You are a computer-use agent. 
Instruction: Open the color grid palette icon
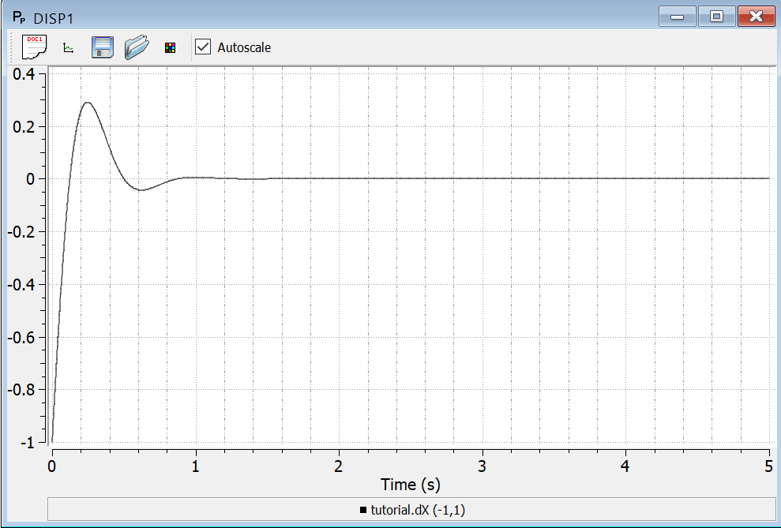pos(171,48)
